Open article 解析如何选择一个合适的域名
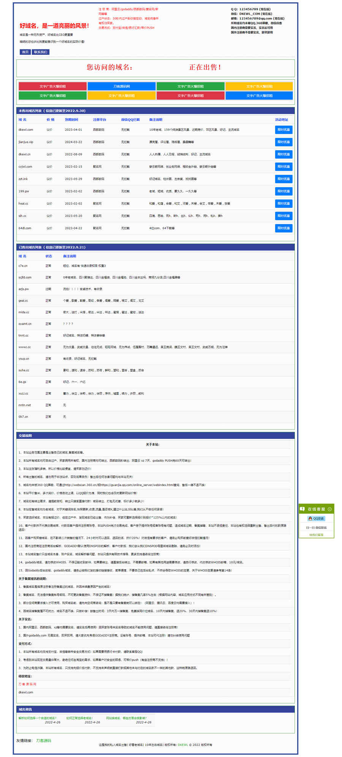Viewport: 342px width, 757px height. pos(37,718)
